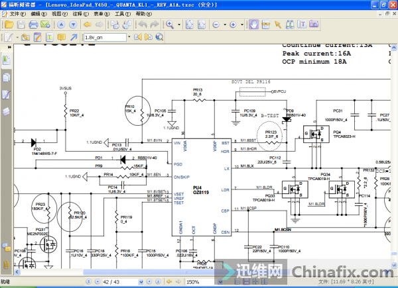
Task: Open a file with the folder icon
Action: (x=9, y=24)
